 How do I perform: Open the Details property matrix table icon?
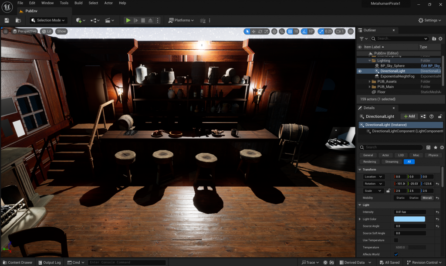[429, 147]
